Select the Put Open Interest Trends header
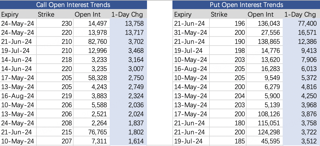This screenshot has width=320, height=146. 246,5
